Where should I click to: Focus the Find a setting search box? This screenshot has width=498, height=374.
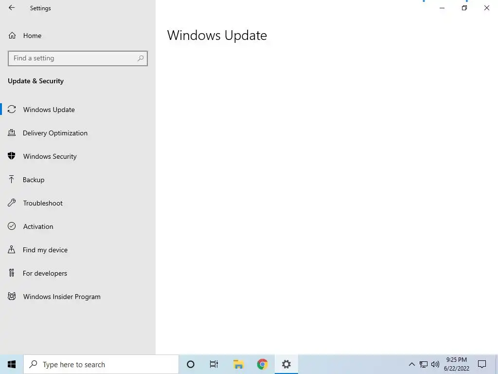[78, 58]
